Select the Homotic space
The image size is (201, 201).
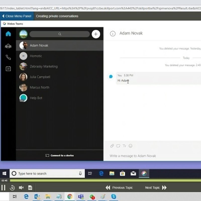(x=60, y=56)
